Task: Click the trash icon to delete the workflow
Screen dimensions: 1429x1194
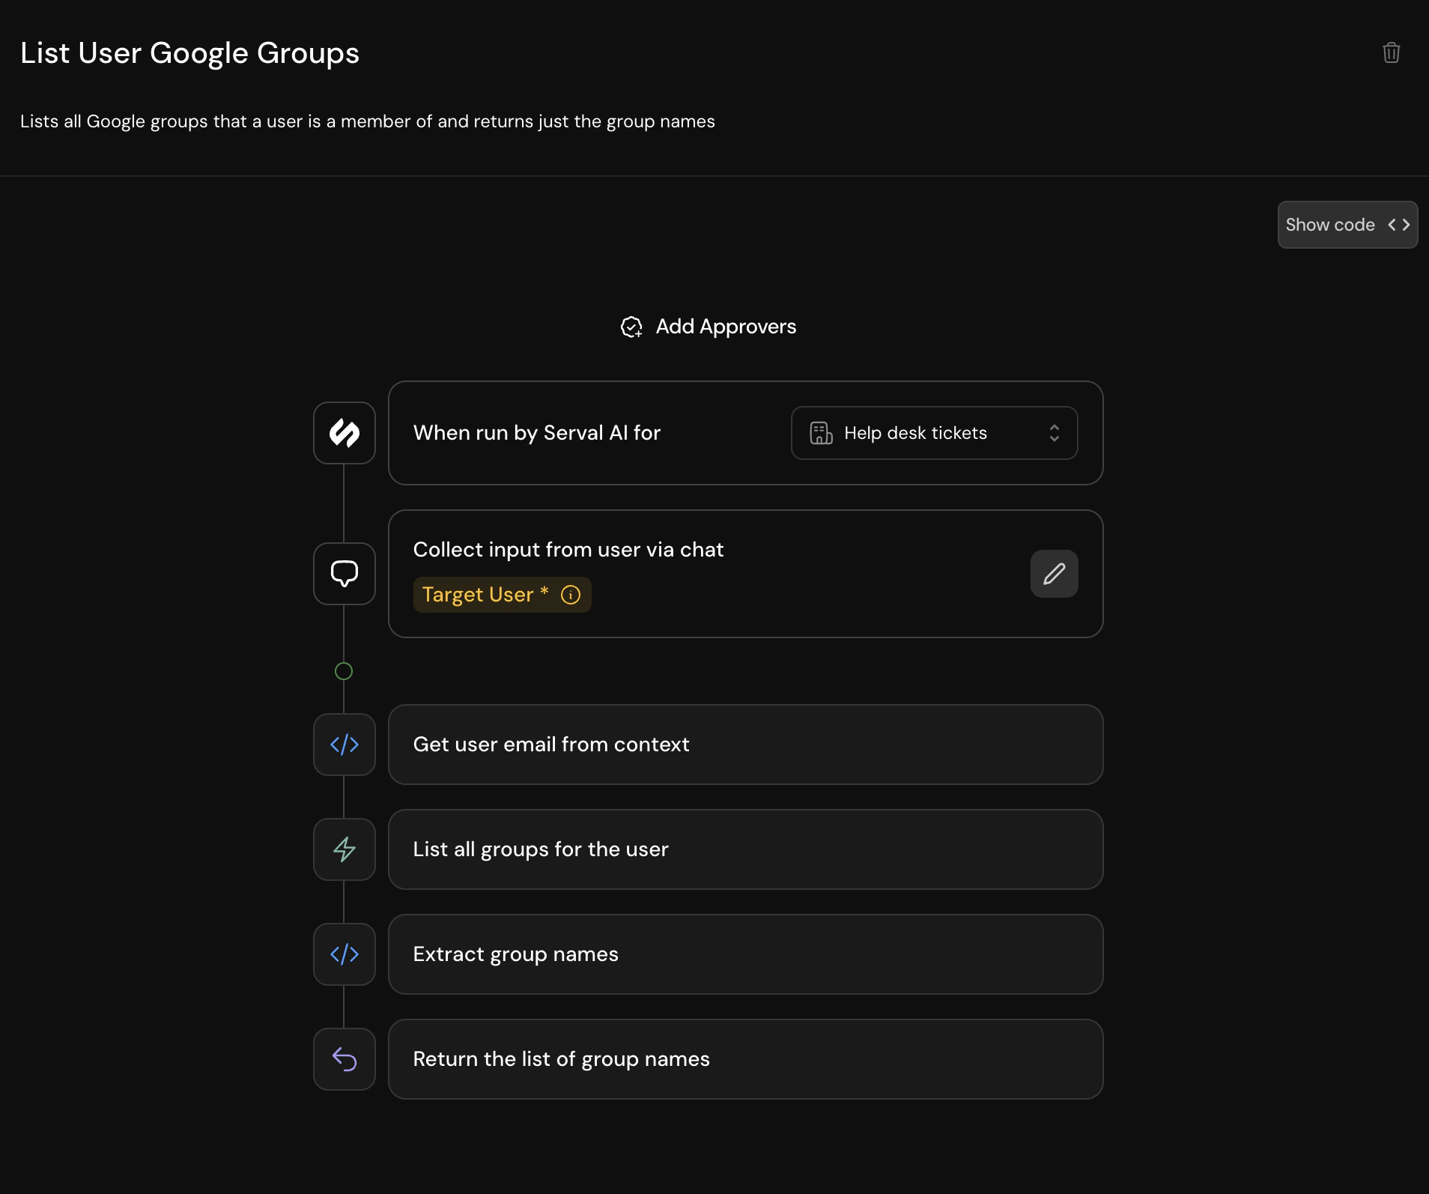Action: [1391, 52]
